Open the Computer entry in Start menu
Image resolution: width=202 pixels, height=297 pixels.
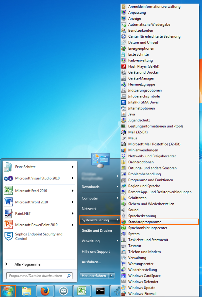coord(100,198)
